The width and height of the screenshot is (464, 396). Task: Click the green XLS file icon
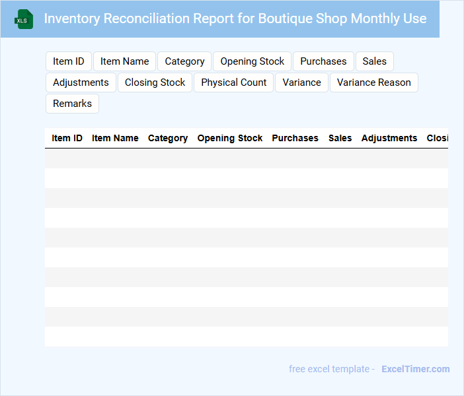coord(24,19)
